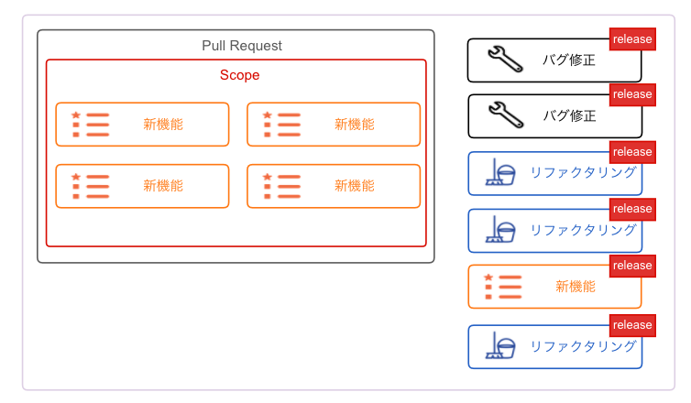Click the star list icon in the released 新機能 card
This screenshot has width=691, height=403.
tap(503, 287)
